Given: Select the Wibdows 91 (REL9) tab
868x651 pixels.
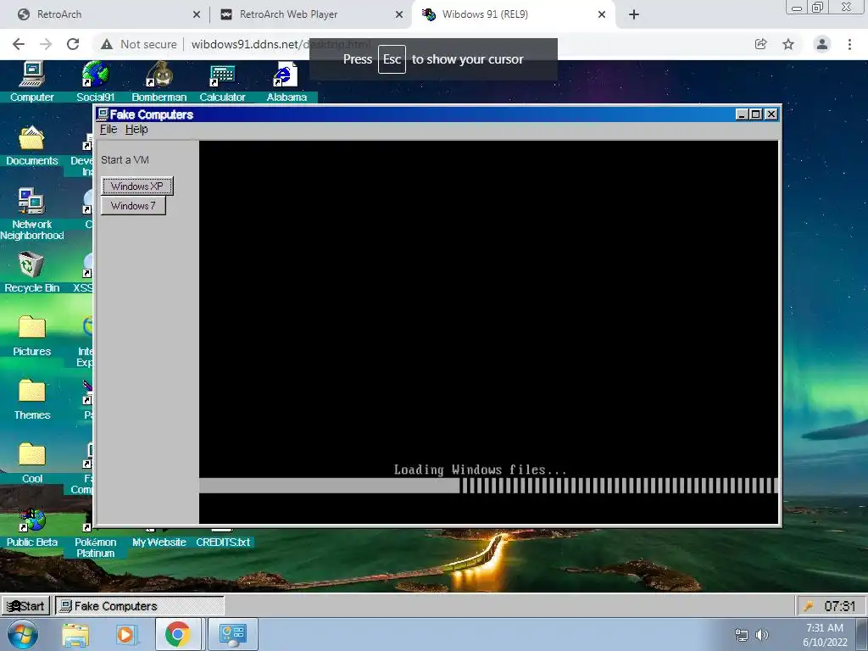Looking at the screenshot, I should (513, 14).
